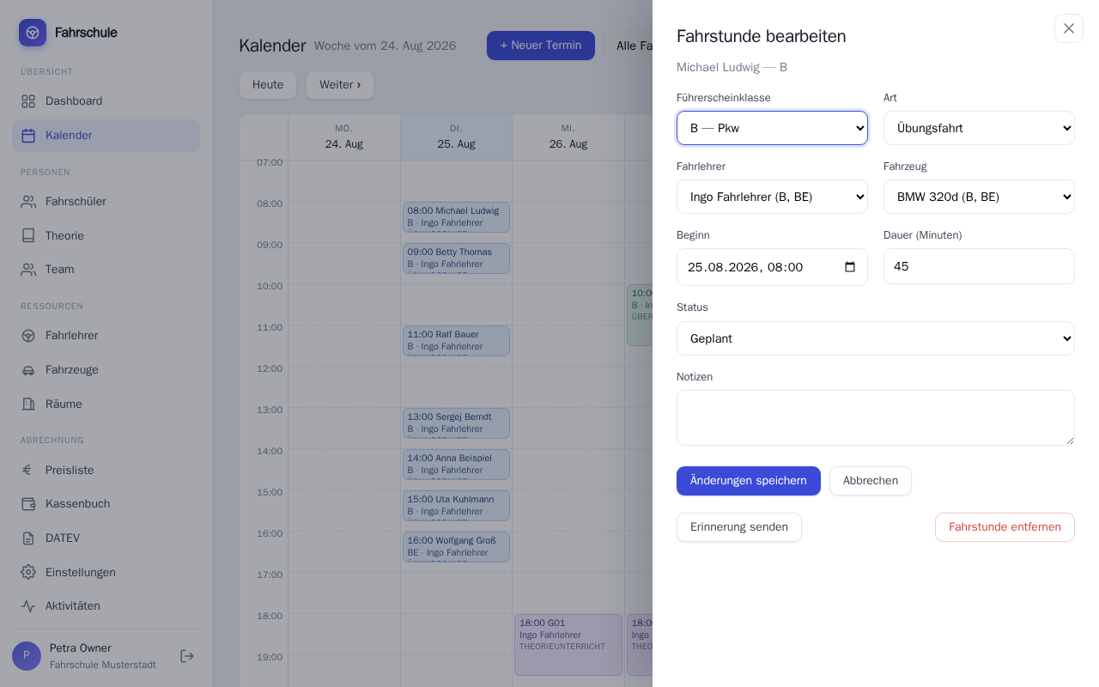Open the 16:00 Wolfgang Groß appointment
Screen dimensions: 1099x687
[x=457, y=547]
